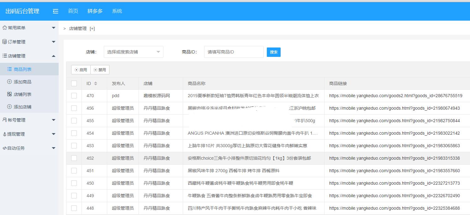Switch to the 系统 menu
The image size is (470, 215).
117,11
